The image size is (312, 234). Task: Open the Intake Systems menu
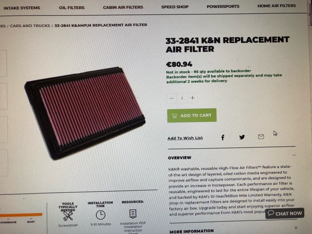(22, 8)
